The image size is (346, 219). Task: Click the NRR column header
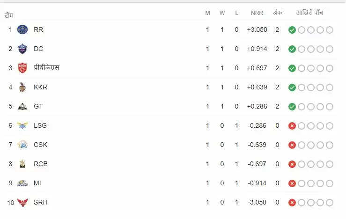[x=257, y=13]
